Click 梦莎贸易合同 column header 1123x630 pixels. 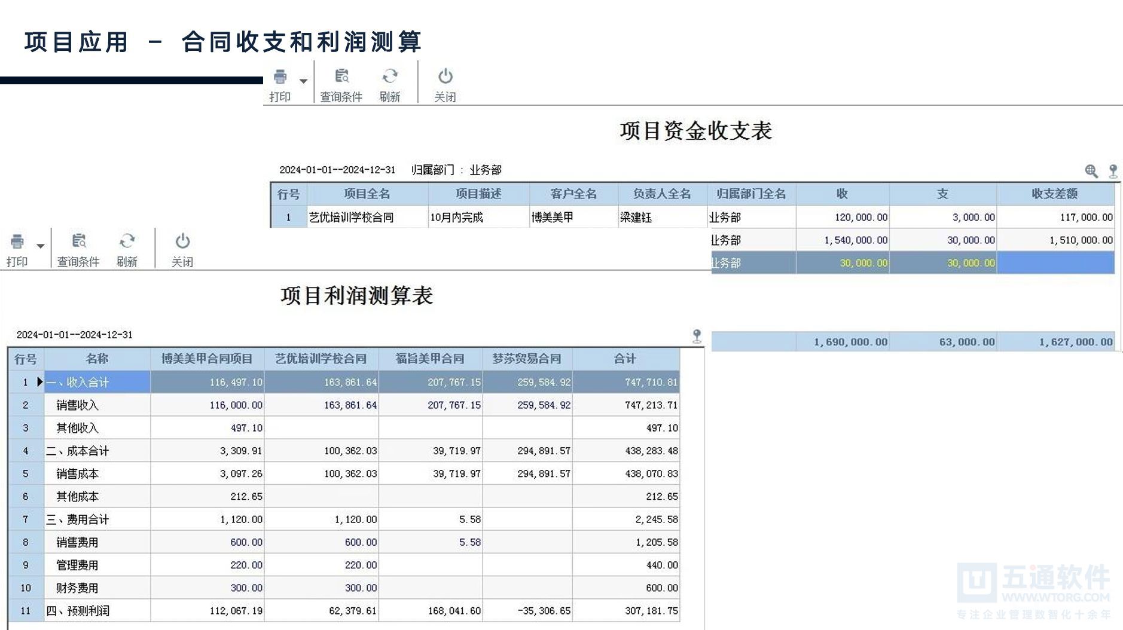527,359
